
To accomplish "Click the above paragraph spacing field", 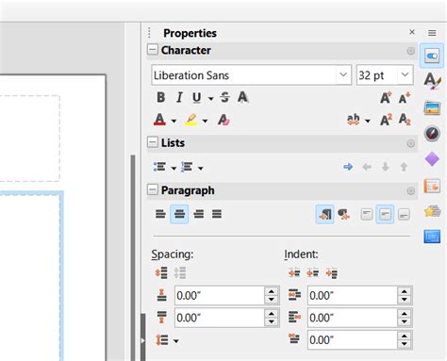I will [x=220, y=295].
